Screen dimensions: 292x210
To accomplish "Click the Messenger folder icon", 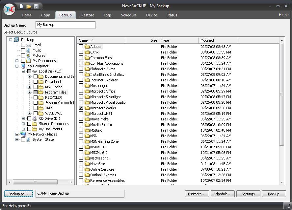I will pyautogui.click(x=87, y=85).
